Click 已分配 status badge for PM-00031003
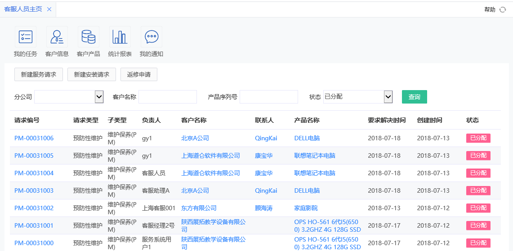The width and height of the screenshot is (513, 251). [x=478, y=190]
